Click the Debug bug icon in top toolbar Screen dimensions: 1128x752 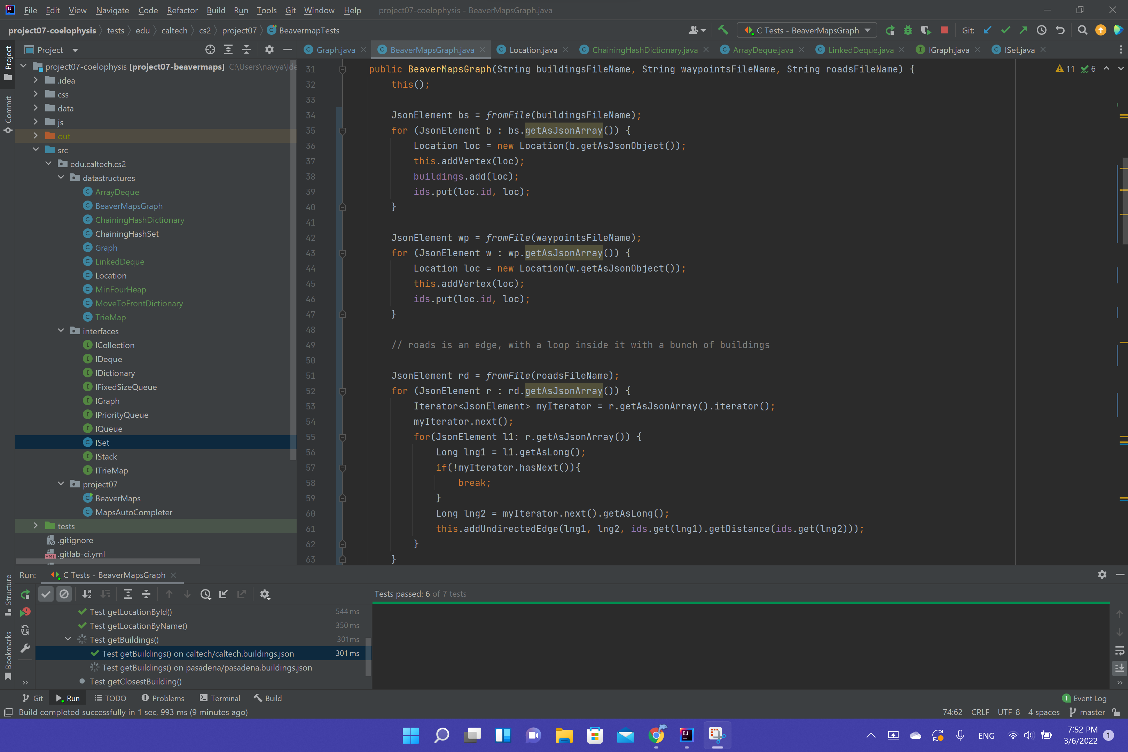[907, 30]
